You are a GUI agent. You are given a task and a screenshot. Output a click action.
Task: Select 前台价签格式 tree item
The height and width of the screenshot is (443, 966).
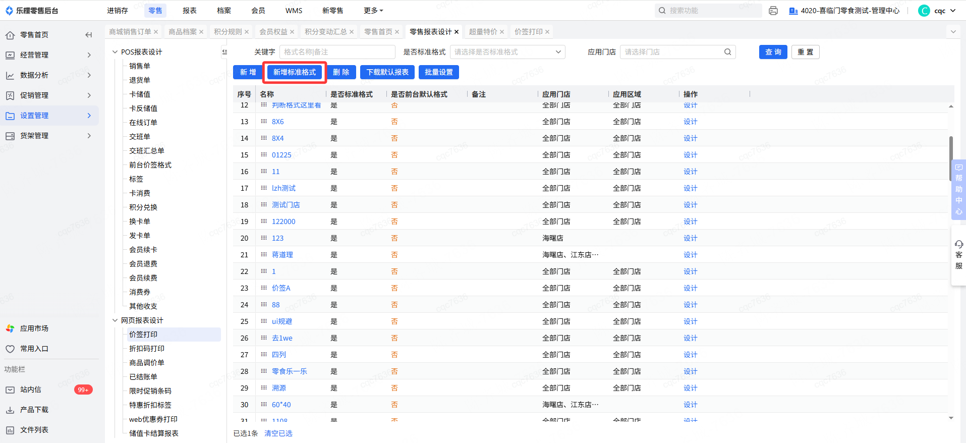150,165
